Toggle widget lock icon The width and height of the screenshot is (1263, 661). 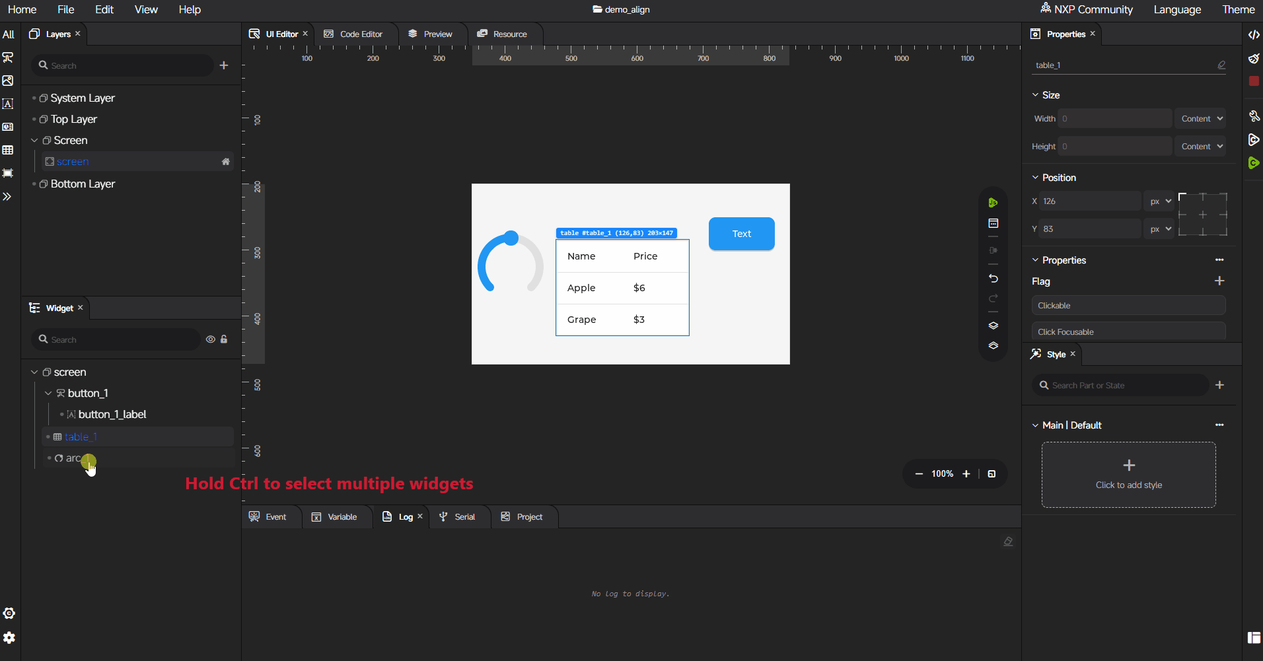[x=224, y=339]
